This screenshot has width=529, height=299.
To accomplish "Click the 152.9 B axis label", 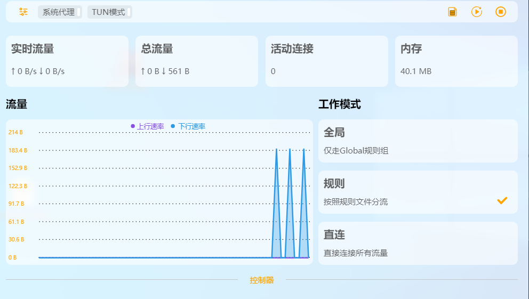I will (18, 168).
